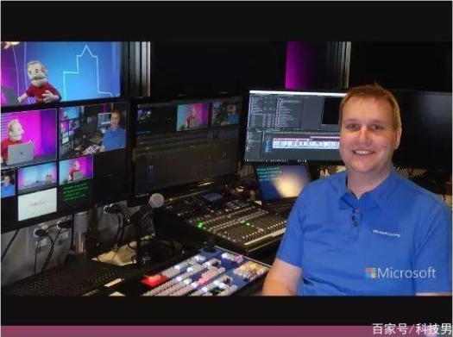
Task: Click the control room preview on center monitor
Action: click(x=225, y=113)
